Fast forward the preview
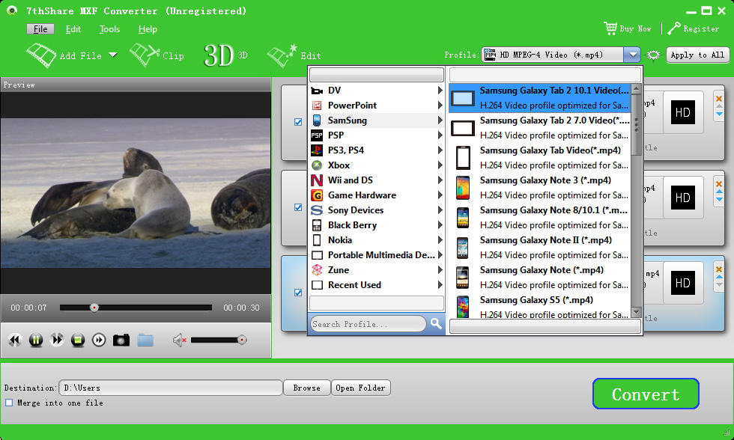Image resolution: width=734 pixels, height=440 pixels. click(57, 340)
